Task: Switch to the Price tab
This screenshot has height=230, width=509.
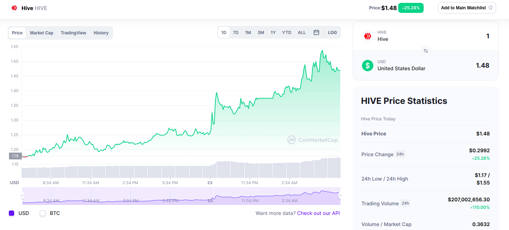Action: [17, 33]
